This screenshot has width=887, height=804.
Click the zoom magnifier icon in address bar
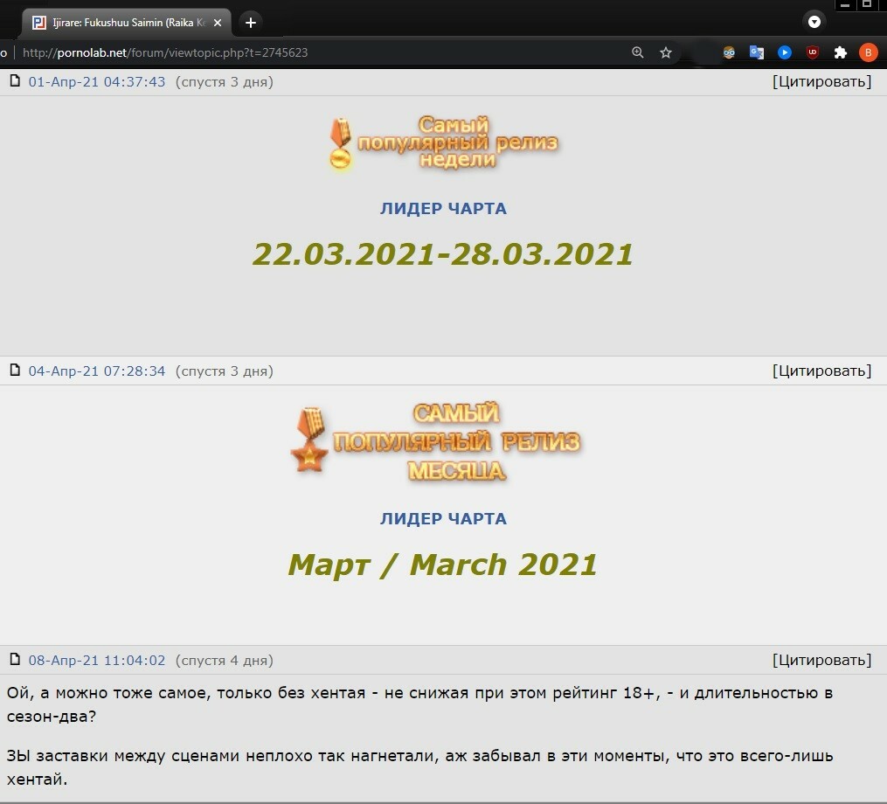(638, 52)
